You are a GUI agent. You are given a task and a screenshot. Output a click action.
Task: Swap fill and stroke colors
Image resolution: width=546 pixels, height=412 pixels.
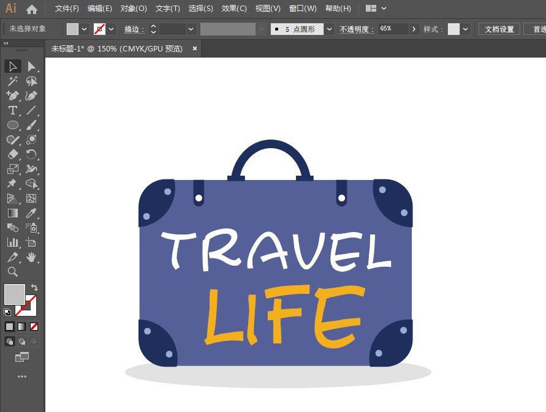pyautogui.click(x=34, y=288)
